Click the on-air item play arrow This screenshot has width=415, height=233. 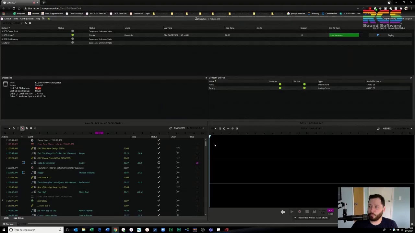378,35
